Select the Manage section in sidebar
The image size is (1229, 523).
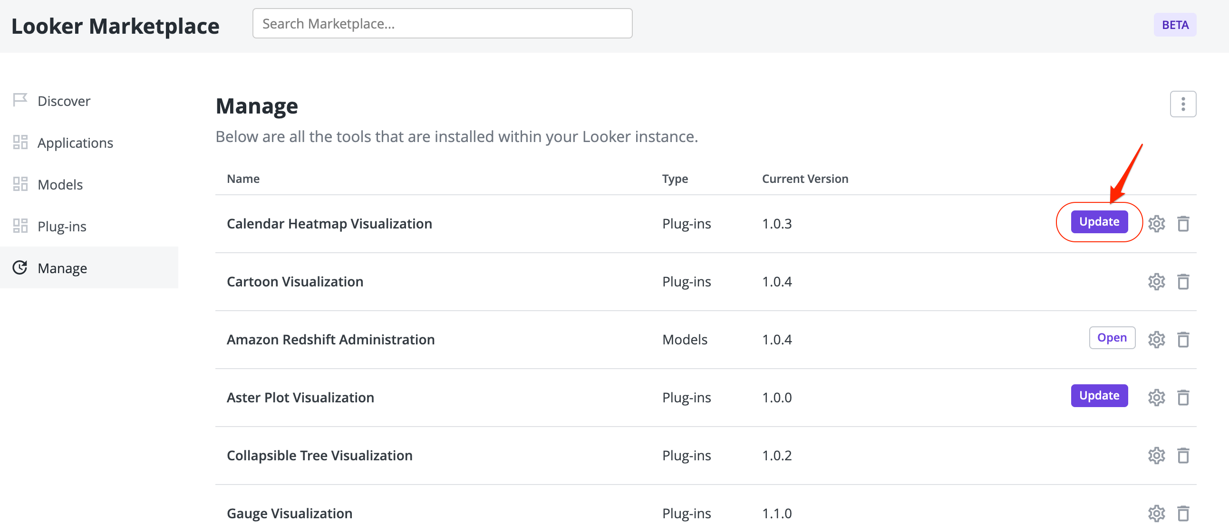[62, 267]
